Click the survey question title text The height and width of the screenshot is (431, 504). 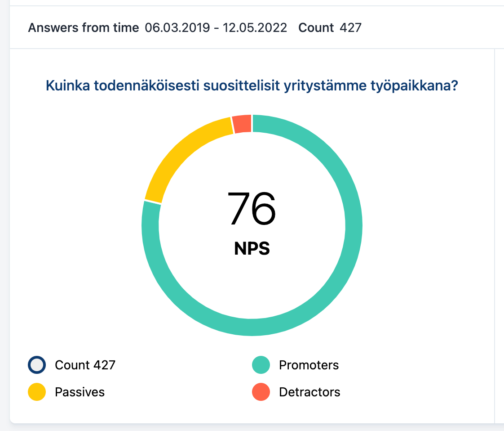(x=252, y=85)
